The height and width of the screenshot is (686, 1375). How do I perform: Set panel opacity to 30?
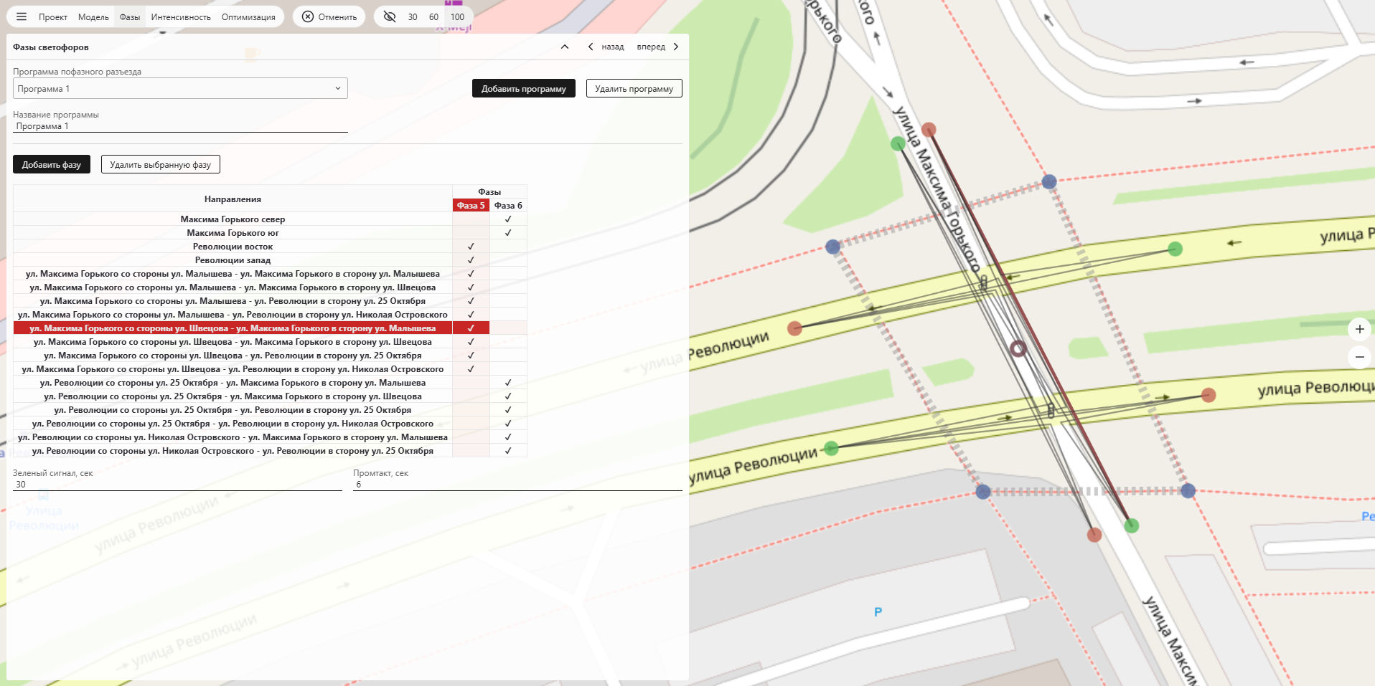pos(413,16)
